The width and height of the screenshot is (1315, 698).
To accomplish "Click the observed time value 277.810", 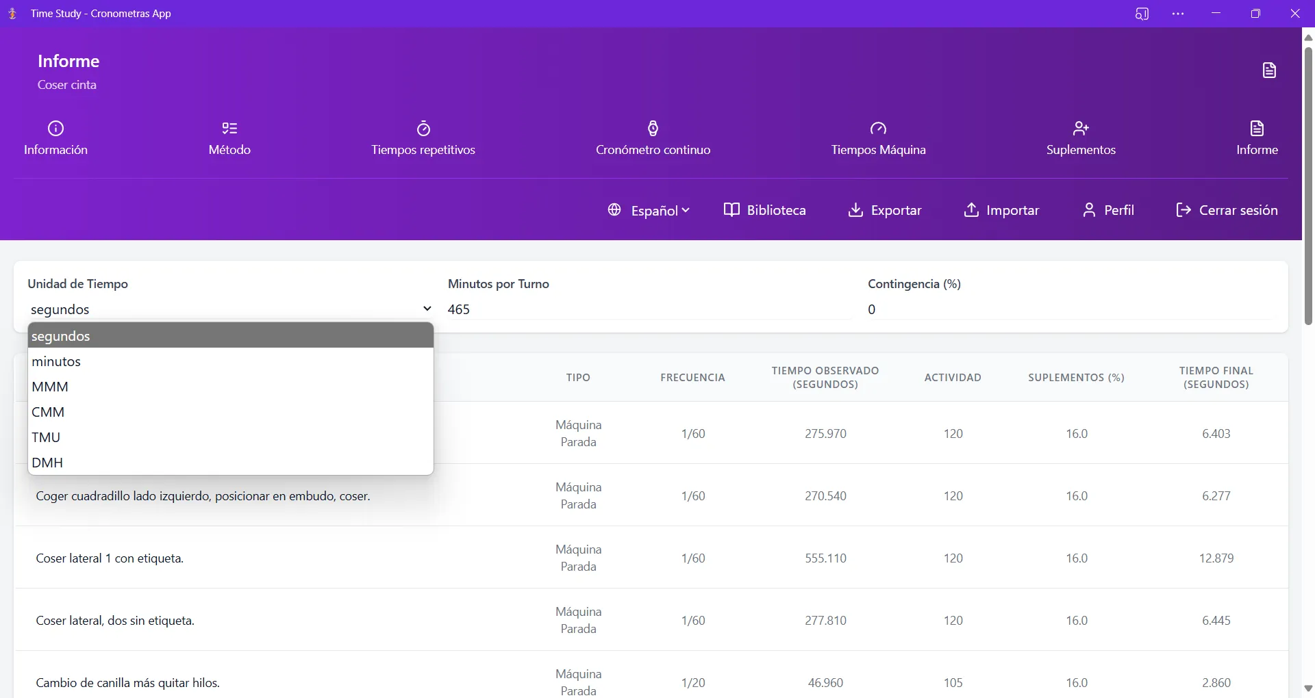I will (825, 621).
